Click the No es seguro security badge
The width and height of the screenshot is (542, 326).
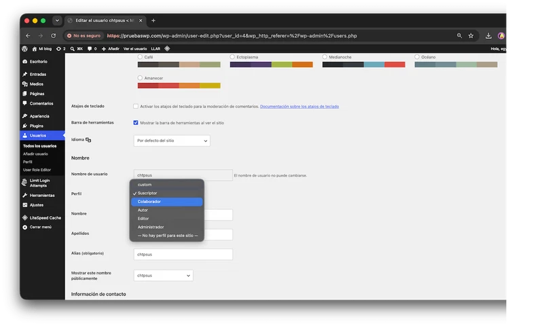click(x=84, y=35)
